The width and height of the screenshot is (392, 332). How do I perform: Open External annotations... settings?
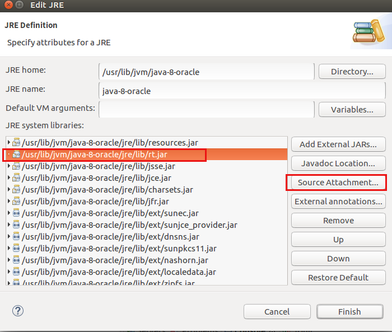[338, 202]
